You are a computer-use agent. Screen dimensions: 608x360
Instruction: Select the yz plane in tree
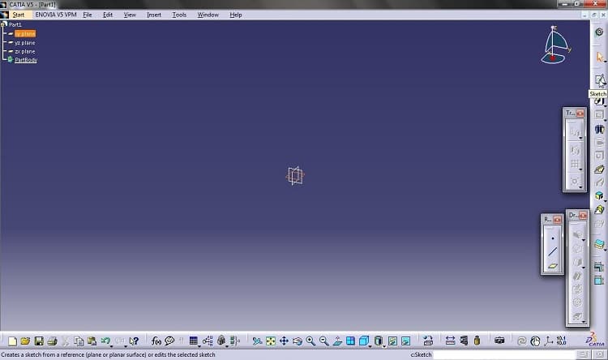coord(24,42)
